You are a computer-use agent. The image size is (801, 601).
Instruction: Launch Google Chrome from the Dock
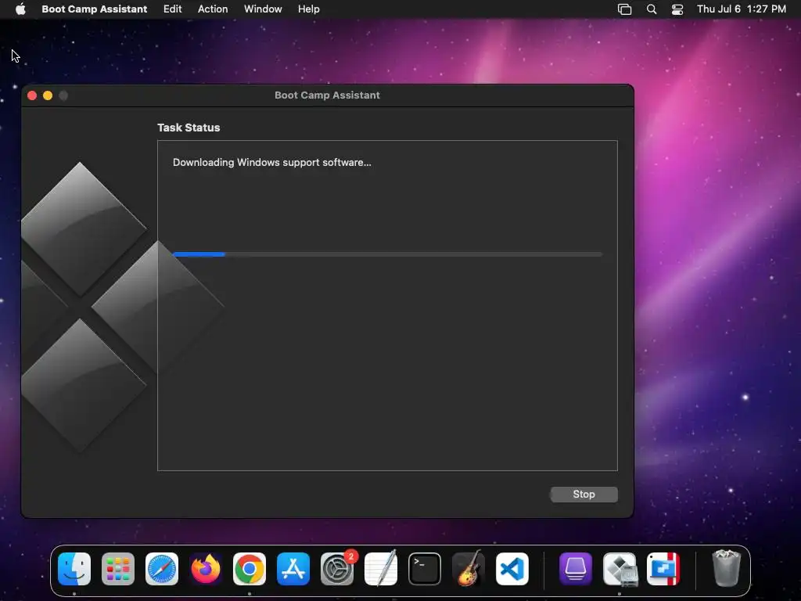click(x=250, y=569)
